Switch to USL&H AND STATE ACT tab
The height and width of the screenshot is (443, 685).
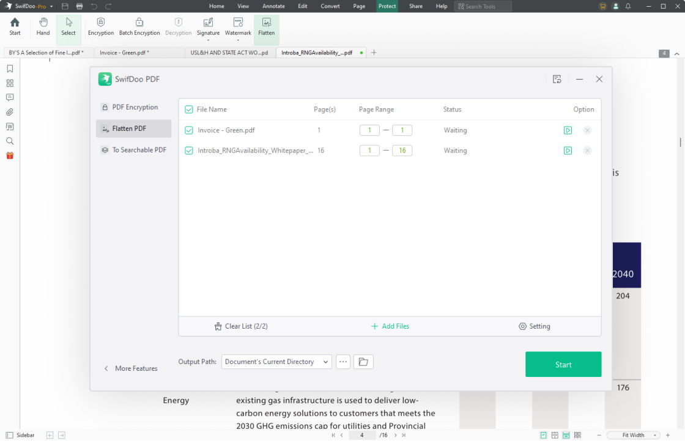(229, 53)
